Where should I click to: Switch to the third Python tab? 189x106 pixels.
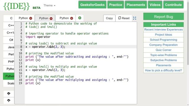click(x=64, y=18)
